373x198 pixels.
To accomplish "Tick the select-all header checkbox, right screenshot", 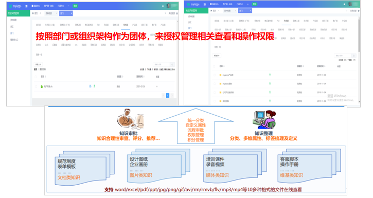I will click(x=215, y=66).
